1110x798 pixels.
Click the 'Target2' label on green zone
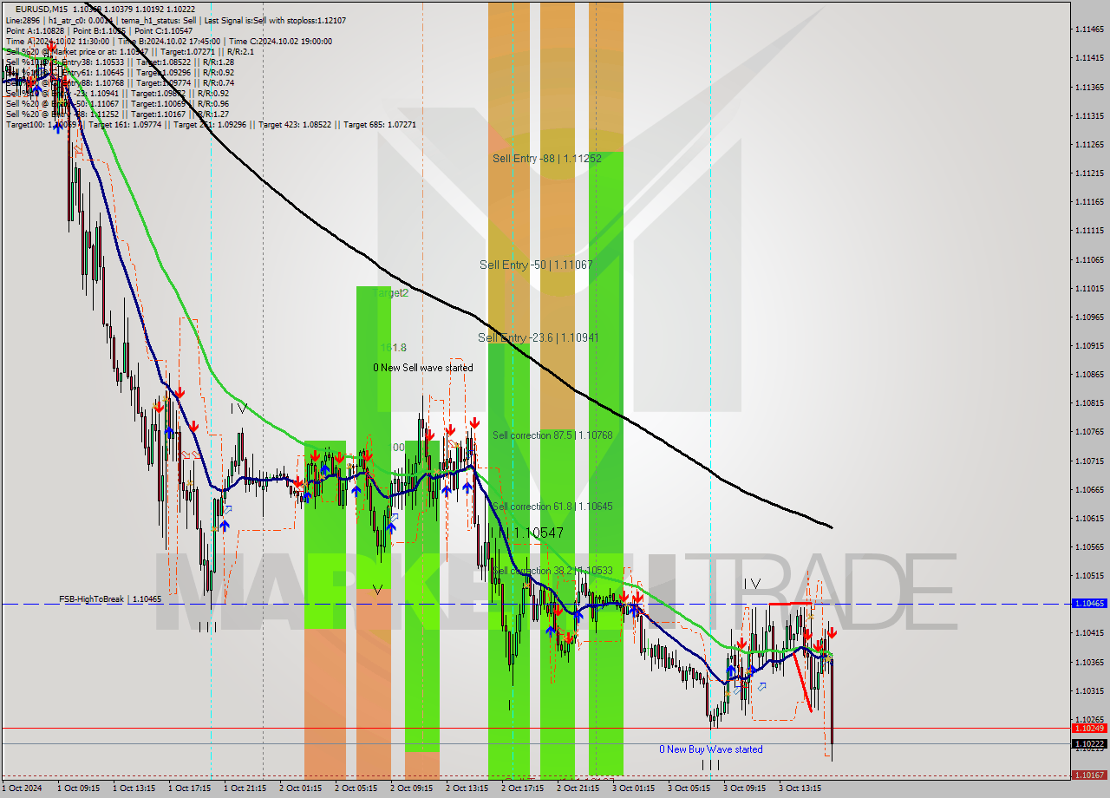pyautogui.click(x=390, y=293)
